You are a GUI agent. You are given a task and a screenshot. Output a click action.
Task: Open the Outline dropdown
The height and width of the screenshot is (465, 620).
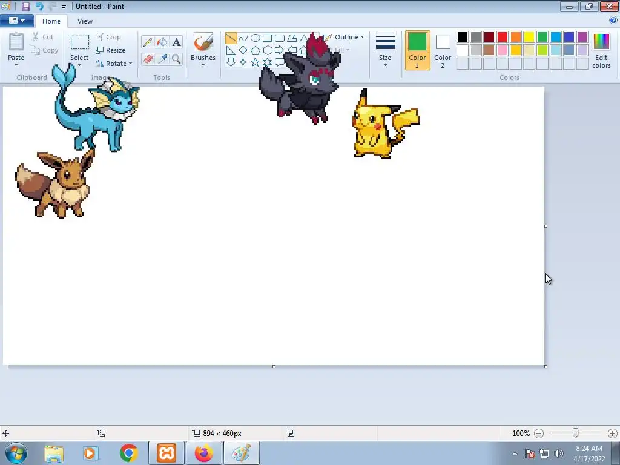[x=343, y=37]
